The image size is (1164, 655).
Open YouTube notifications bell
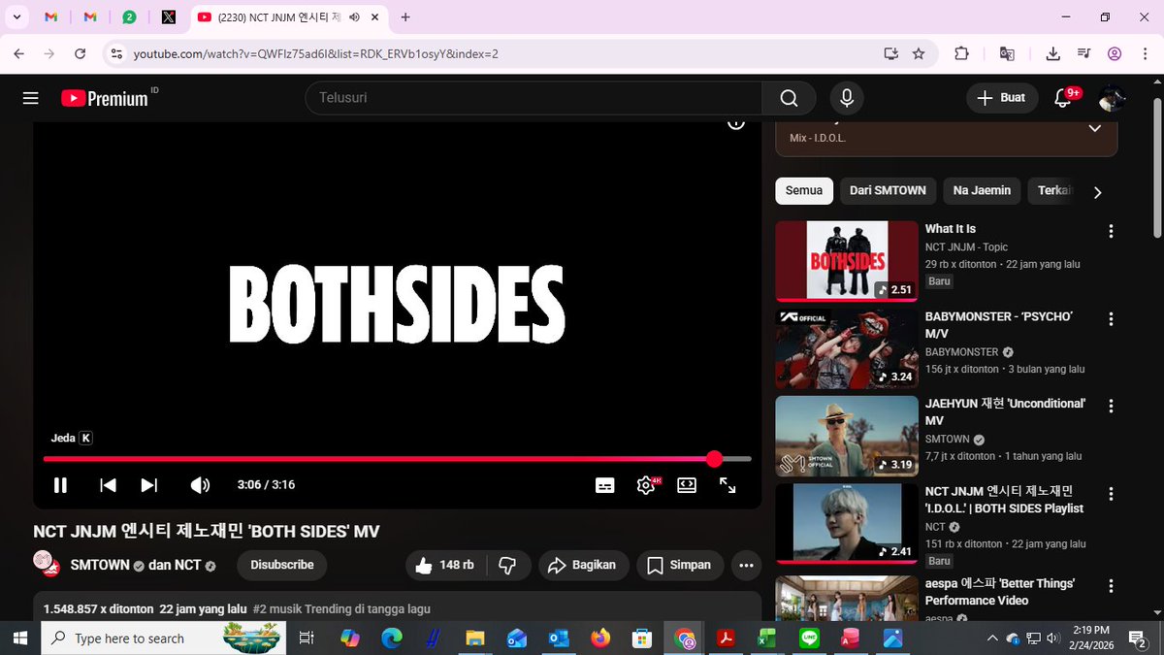click(x=1063, y=98)
